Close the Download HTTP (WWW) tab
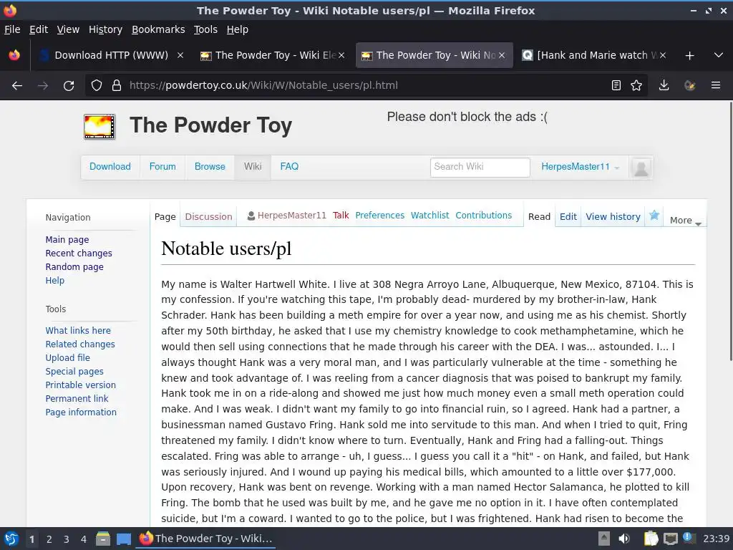 click(180, 55)
